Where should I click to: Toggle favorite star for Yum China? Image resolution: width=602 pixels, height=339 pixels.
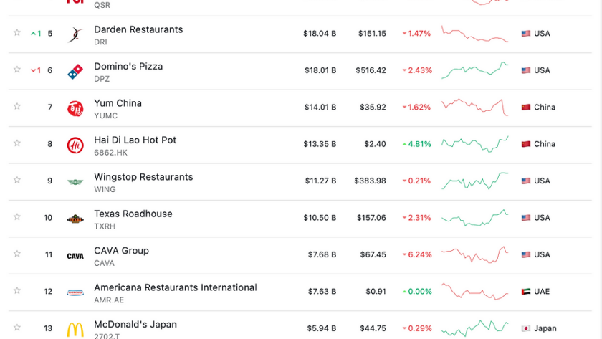(x=17, y=106)
